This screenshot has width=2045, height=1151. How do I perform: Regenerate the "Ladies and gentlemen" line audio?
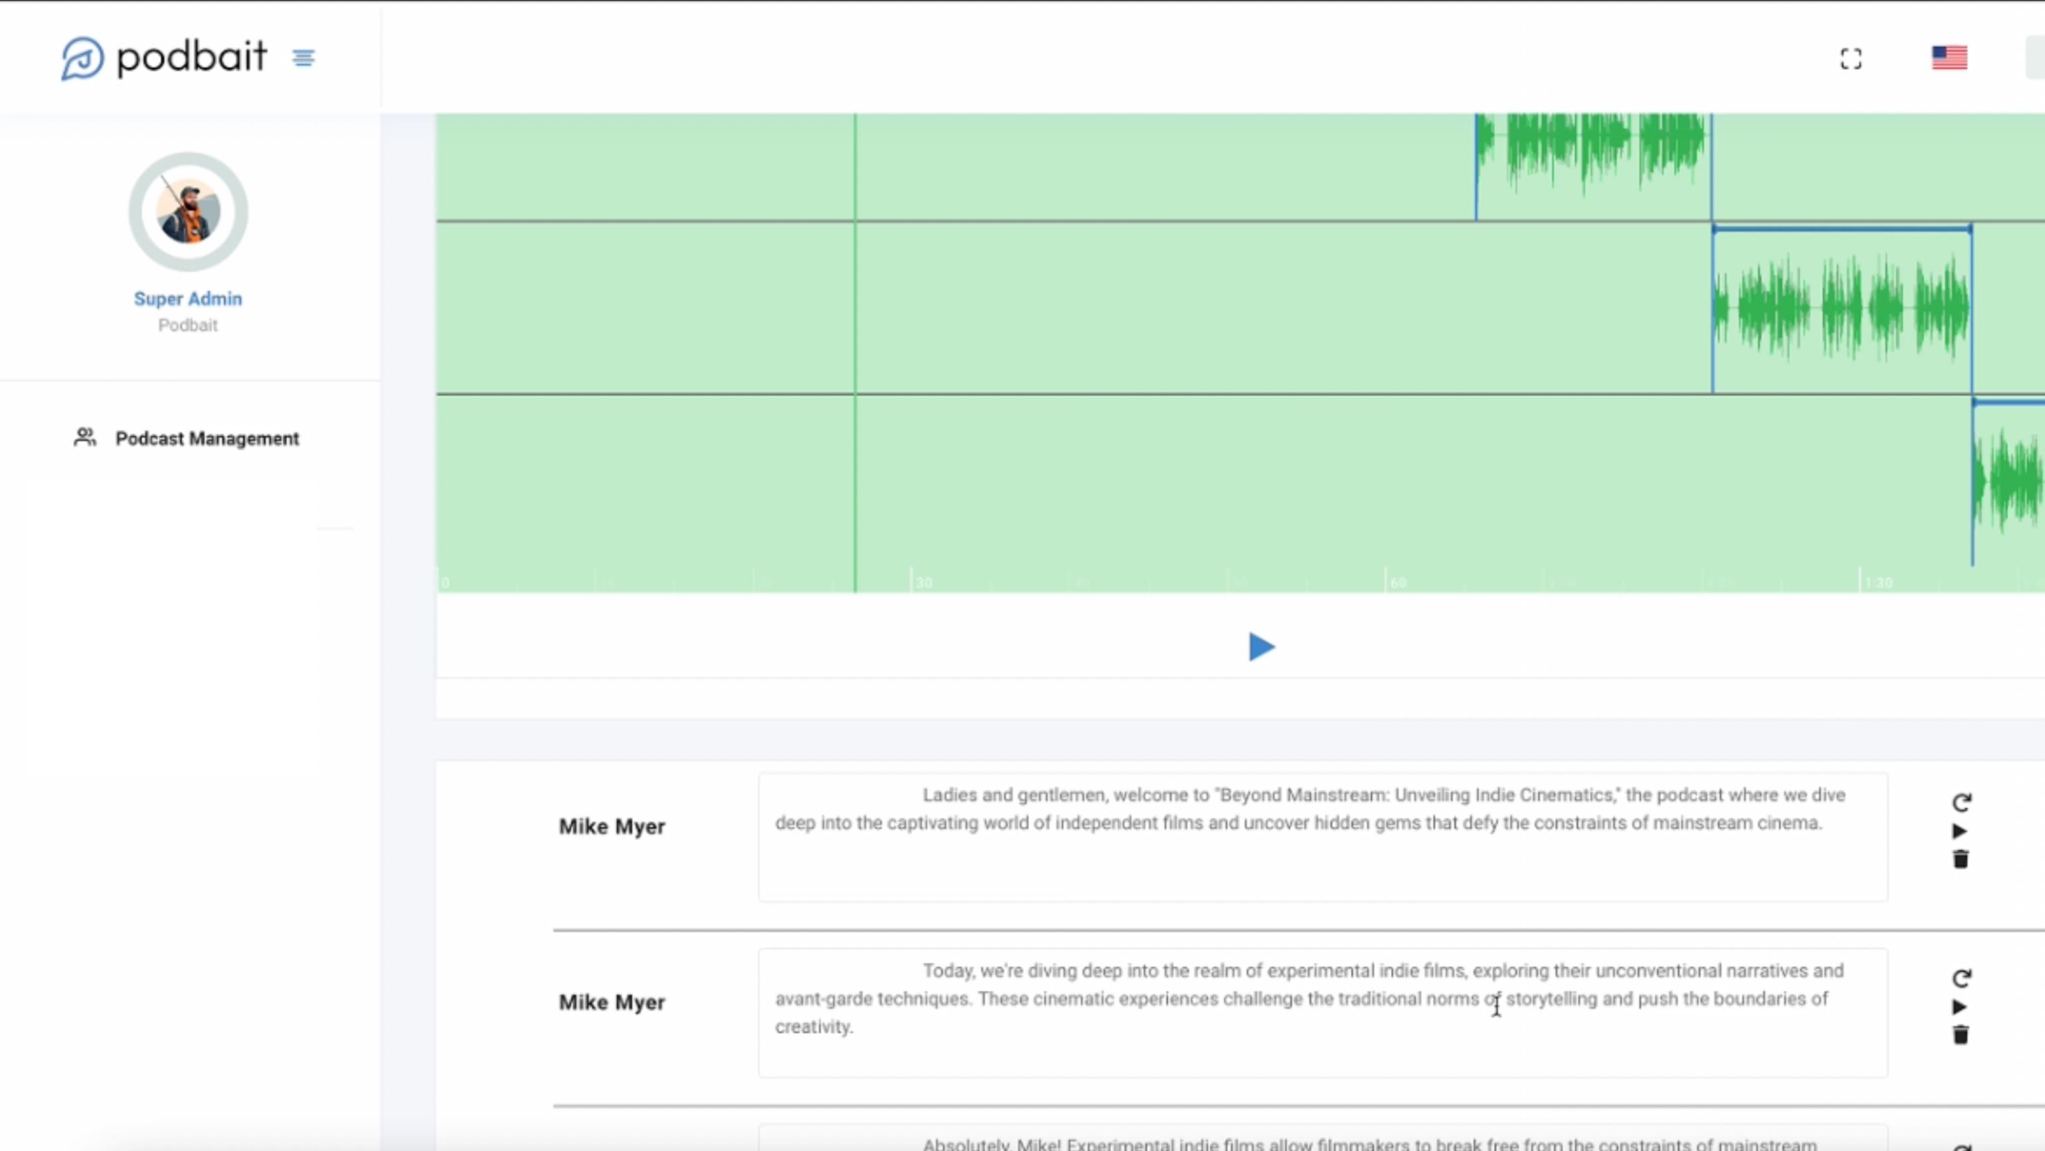click(1961, 802)
